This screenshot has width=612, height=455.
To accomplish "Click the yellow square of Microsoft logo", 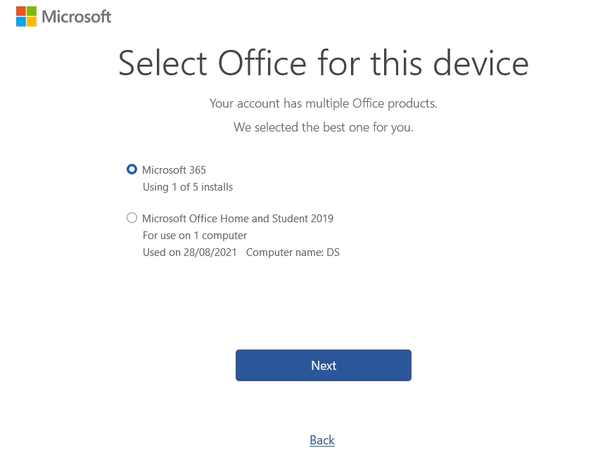I will click(32, 22).
